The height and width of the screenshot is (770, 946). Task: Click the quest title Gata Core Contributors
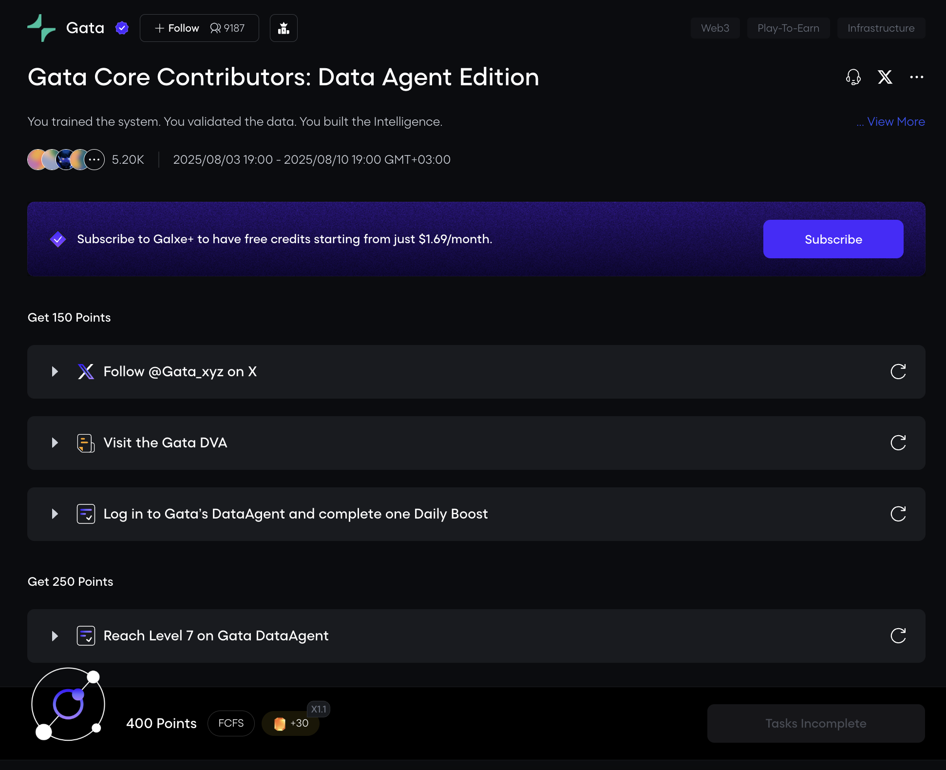[x=284, y=77]
